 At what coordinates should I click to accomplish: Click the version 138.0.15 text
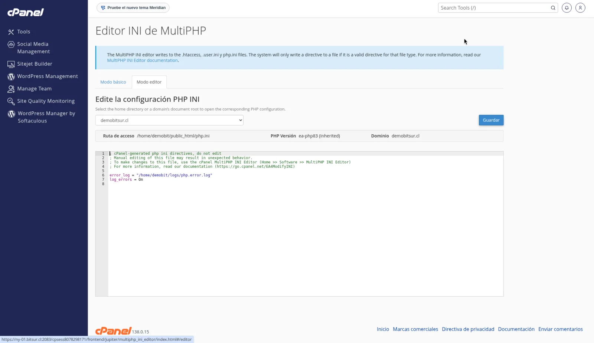point(140,332)
